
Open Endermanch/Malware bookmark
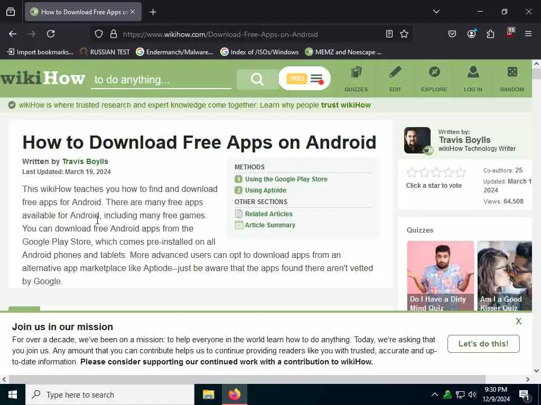point(174,52)
